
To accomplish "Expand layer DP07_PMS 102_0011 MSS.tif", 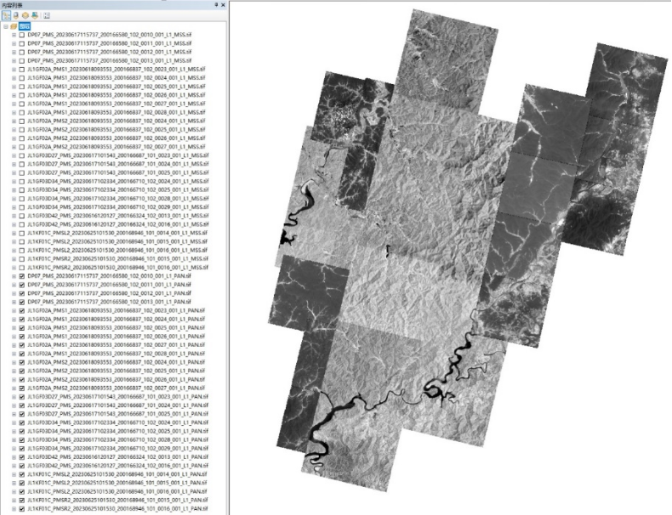I will click(14, 43).
